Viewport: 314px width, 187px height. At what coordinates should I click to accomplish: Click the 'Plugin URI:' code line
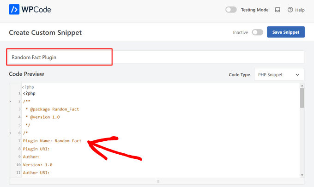(36, 149)
